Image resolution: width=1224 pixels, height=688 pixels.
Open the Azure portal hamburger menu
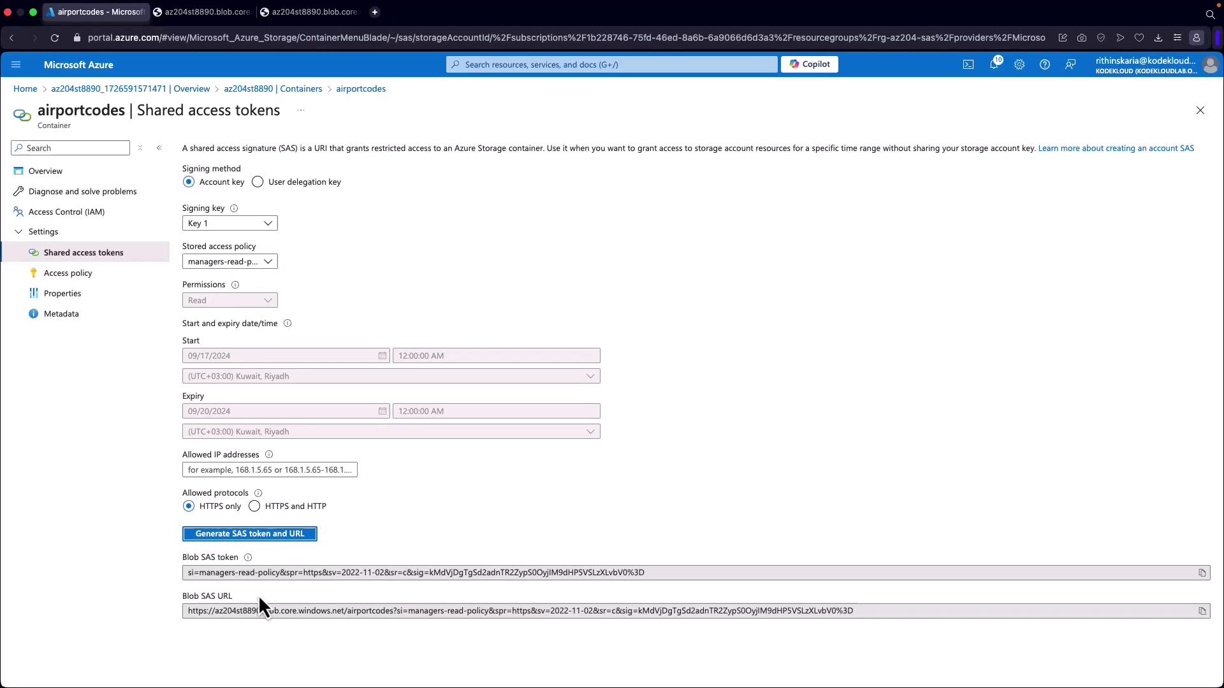(16, 64)
